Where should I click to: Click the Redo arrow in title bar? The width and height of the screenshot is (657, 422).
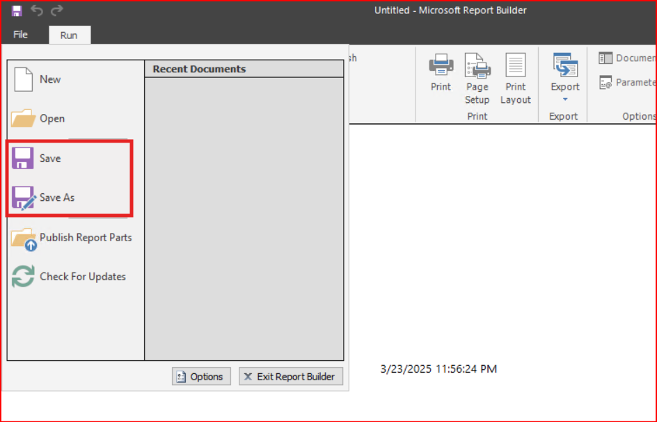click(57, 10)
